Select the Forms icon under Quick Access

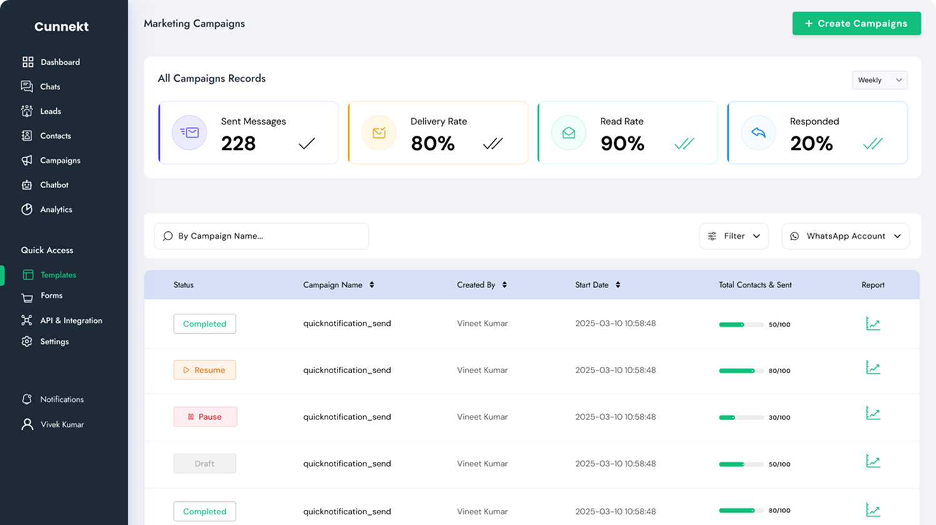pyautogui.click(x=51, y=296)
